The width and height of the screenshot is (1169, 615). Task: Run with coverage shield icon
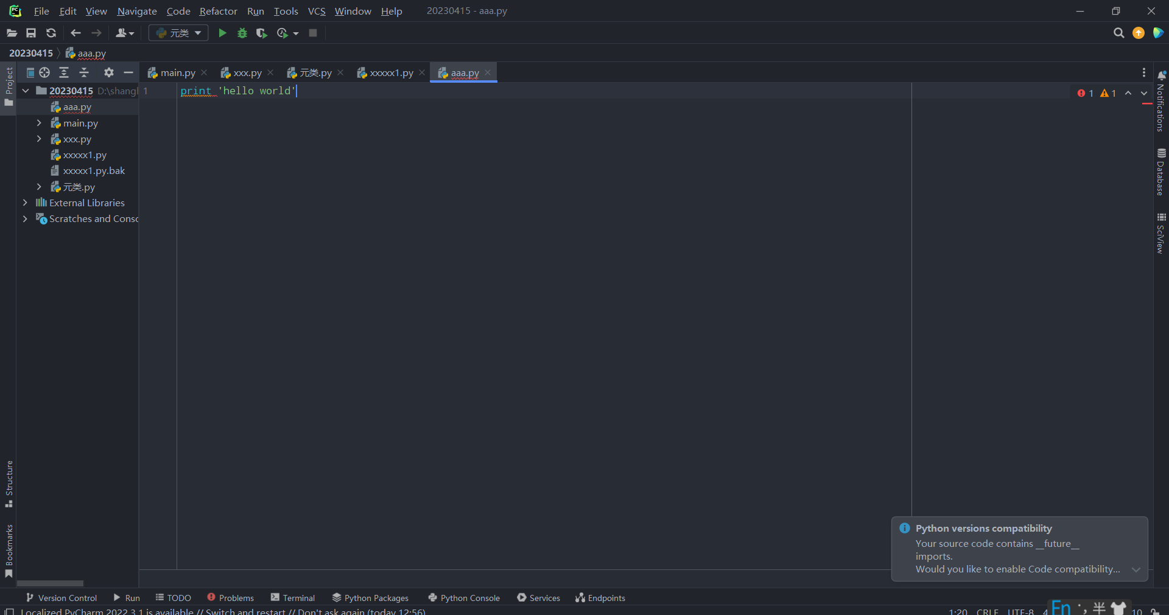tap(262, 33)
